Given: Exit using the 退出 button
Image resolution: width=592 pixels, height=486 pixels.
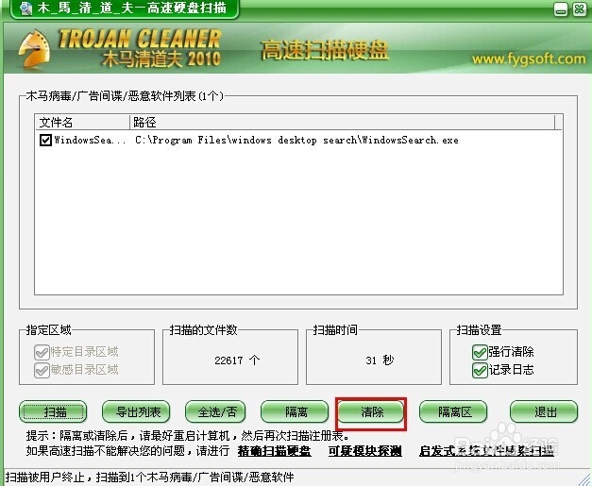Looking at the screenshot, I should pos(544,411).
